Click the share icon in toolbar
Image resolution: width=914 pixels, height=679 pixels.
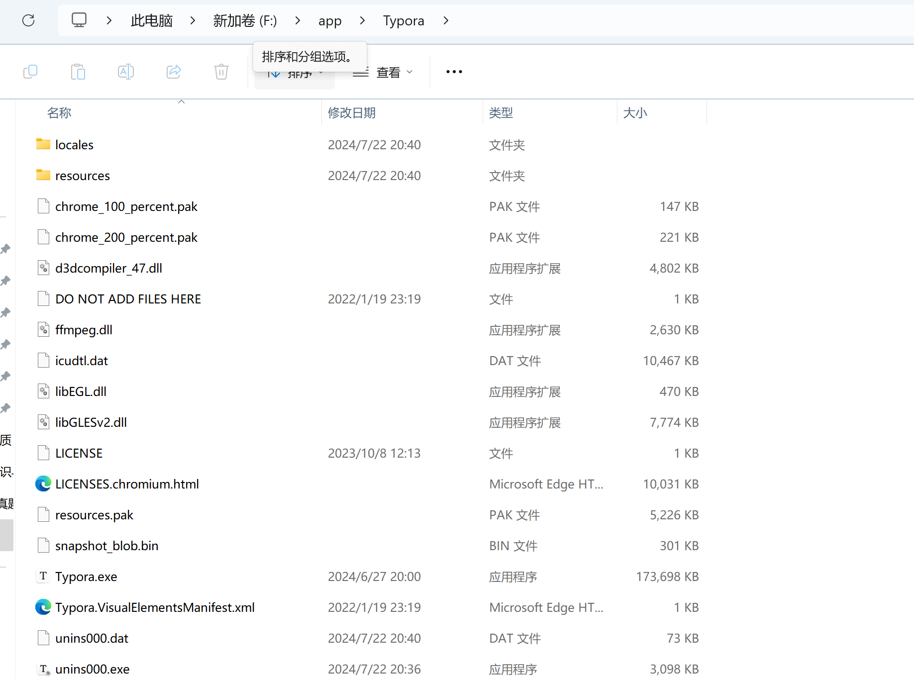pos(174,72)
